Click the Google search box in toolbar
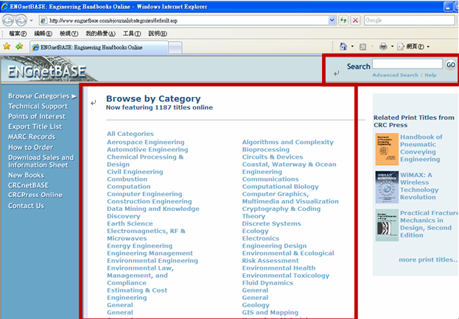Image resolution: width=459 pixels, height=319 pixels. [x=409, y=21]
